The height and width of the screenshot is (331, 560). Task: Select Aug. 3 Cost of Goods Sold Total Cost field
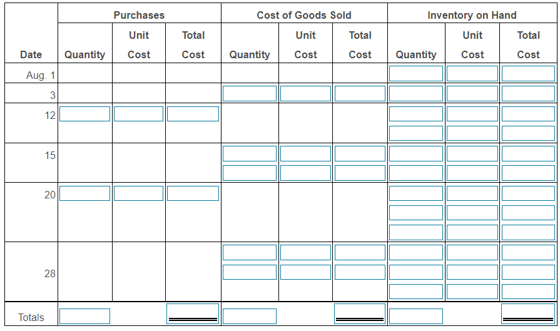point(360,94)
